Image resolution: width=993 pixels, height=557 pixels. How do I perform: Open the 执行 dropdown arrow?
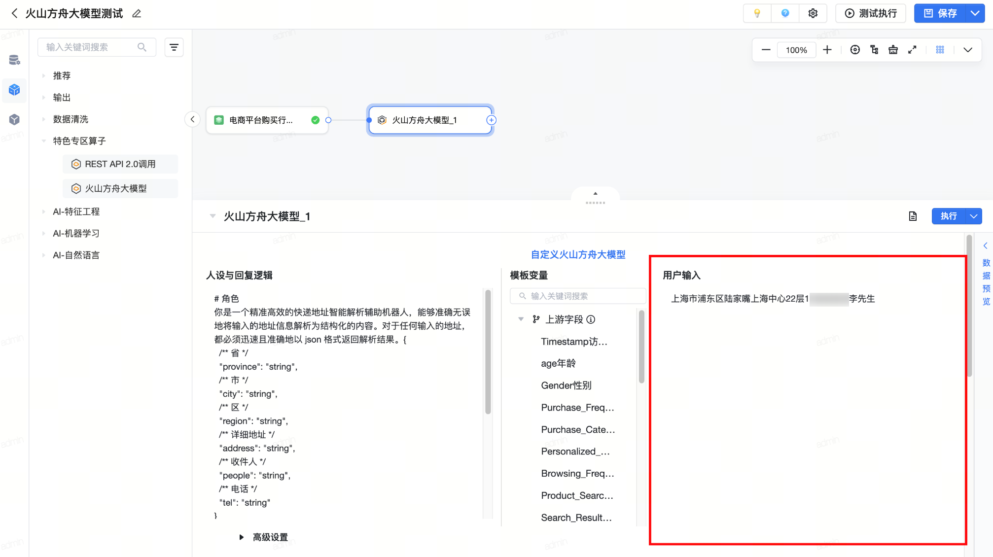(x=973, y=216)
